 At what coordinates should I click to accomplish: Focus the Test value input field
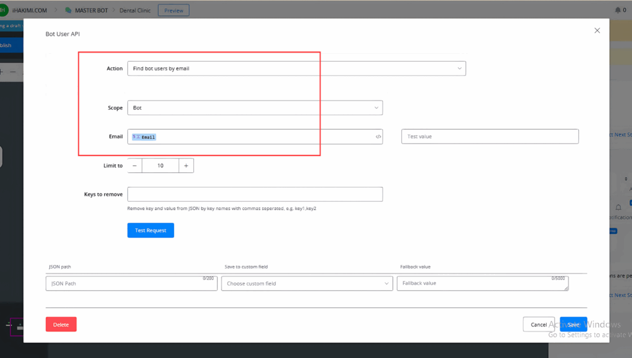click(489, 136)
